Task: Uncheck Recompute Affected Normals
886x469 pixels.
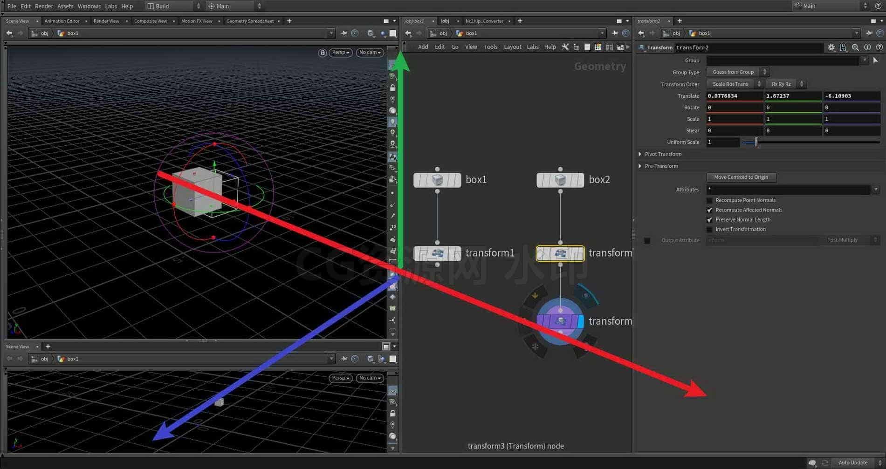Action: tap(709, 210)
